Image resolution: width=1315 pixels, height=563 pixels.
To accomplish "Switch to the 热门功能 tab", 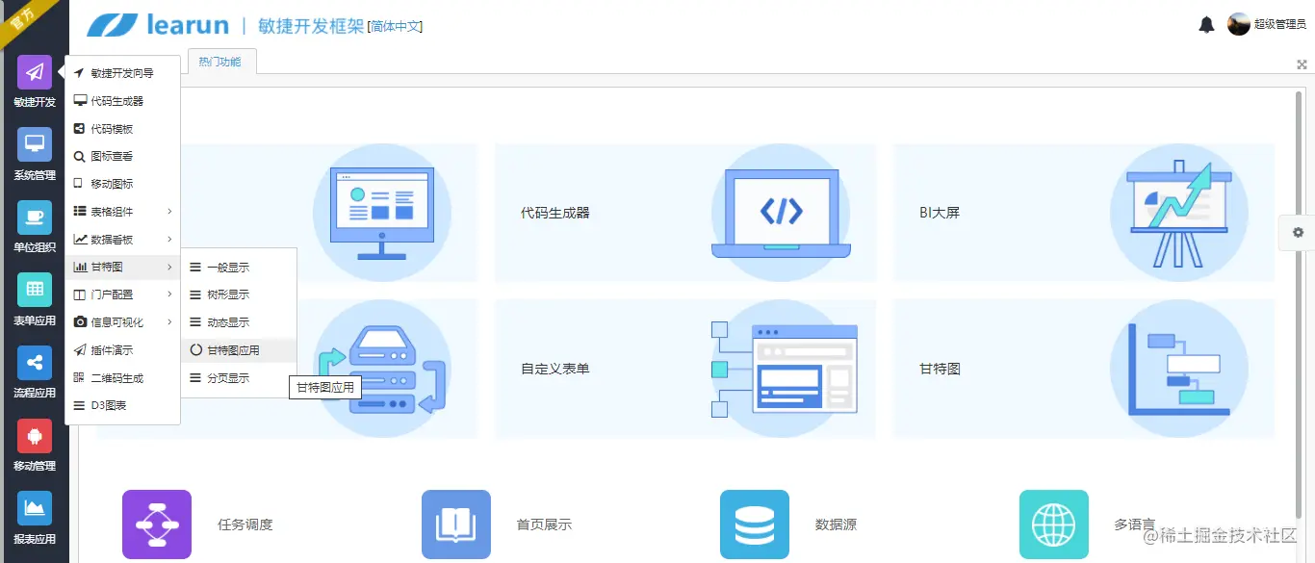I will 221,61.
